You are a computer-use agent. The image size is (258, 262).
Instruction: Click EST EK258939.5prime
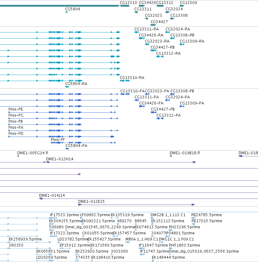coord(25,239)
